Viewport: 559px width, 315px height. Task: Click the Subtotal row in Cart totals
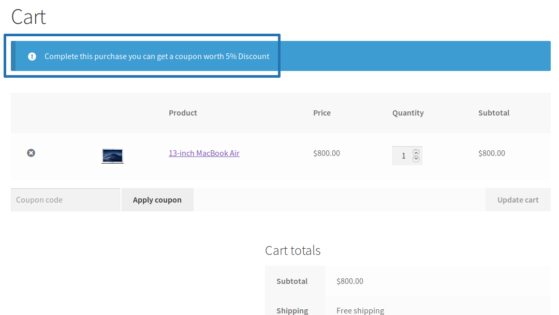(292, 281)
